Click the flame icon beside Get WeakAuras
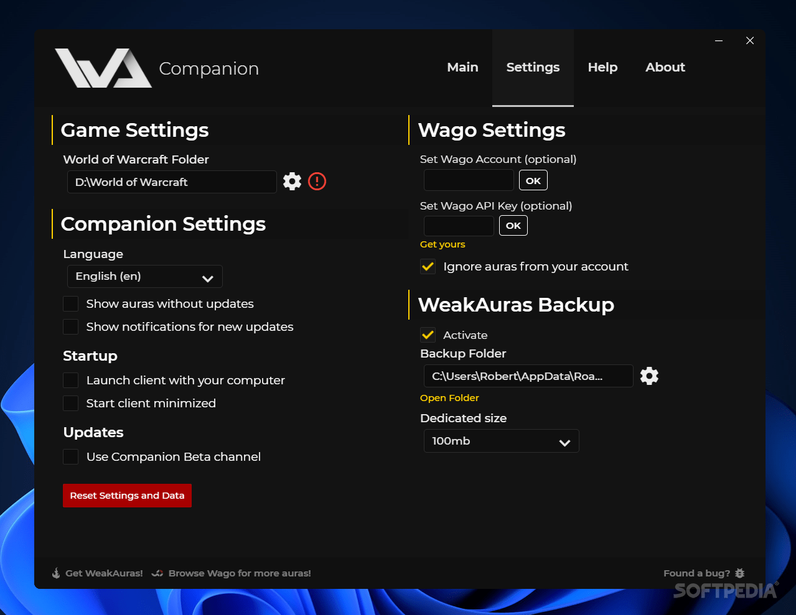 (x=56, y=573)
